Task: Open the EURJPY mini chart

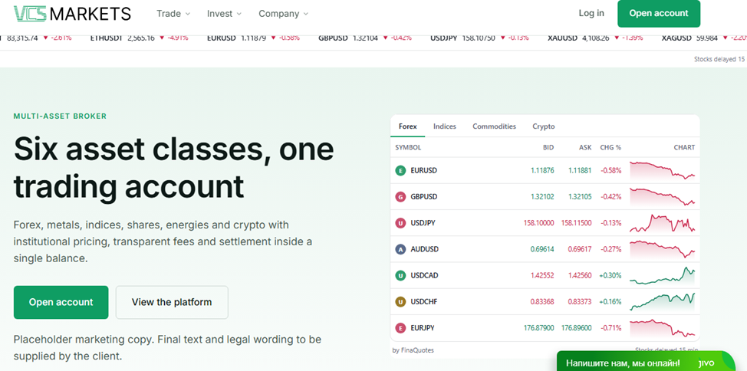Action: (662, 327)
